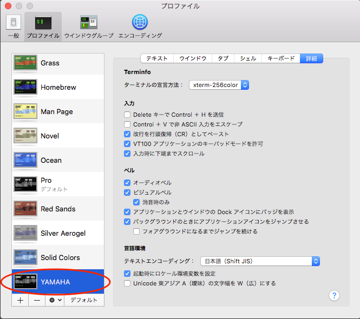Toggle Dock アイコンにバッジを表示 checkbox
The image size is (360, 319).
127,212
